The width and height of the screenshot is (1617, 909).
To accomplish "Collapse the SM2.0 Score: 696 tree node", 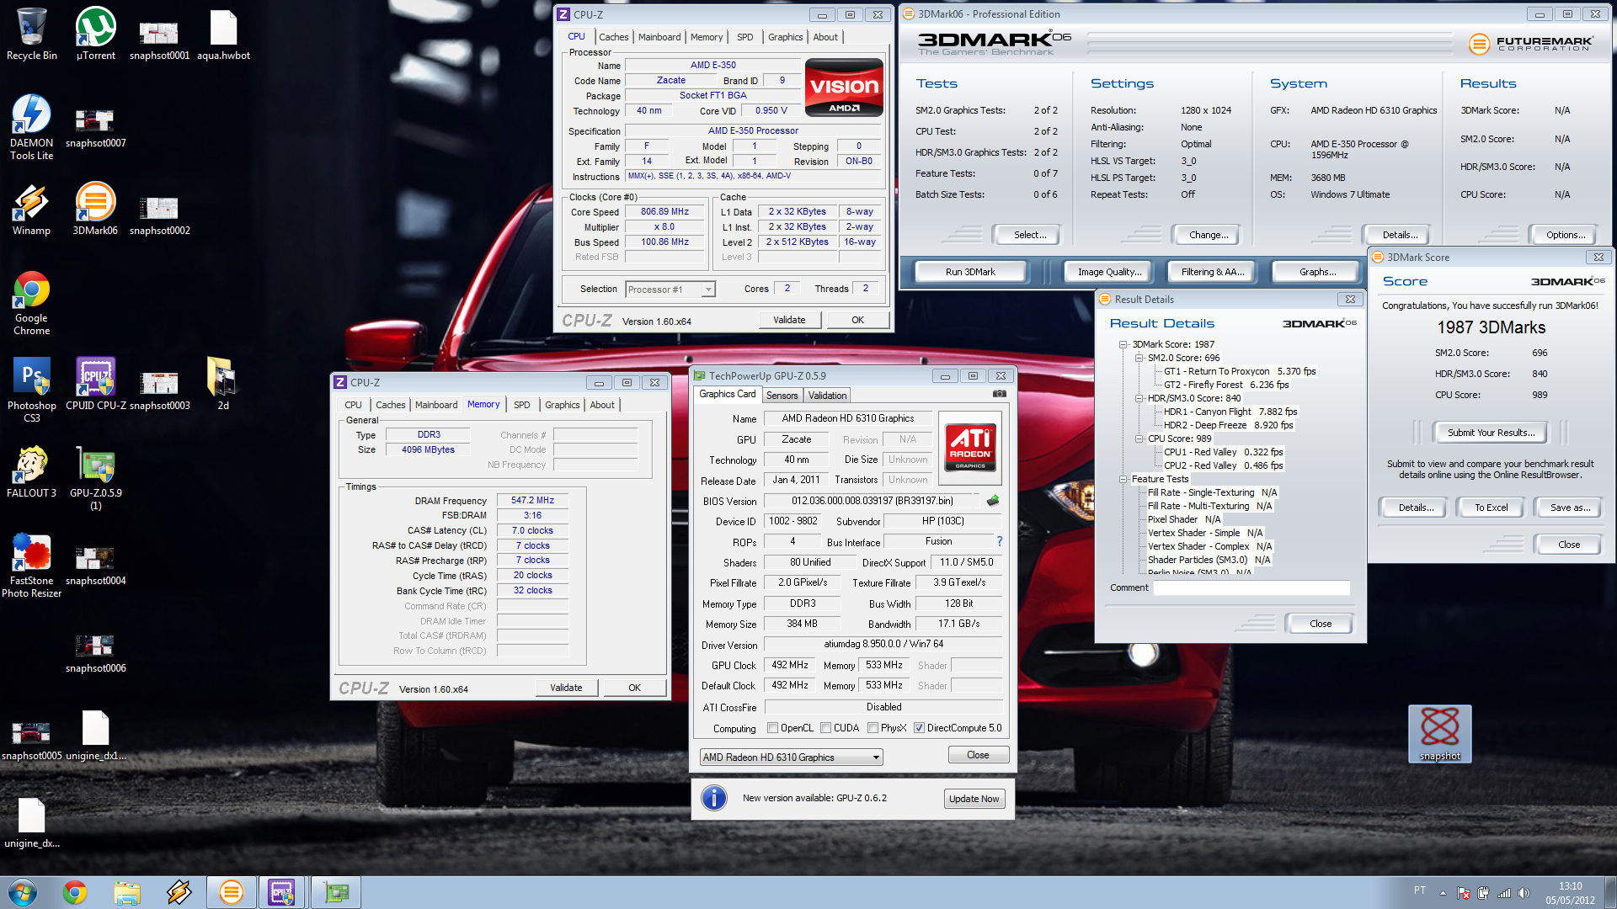I will tap(1139, 358).
